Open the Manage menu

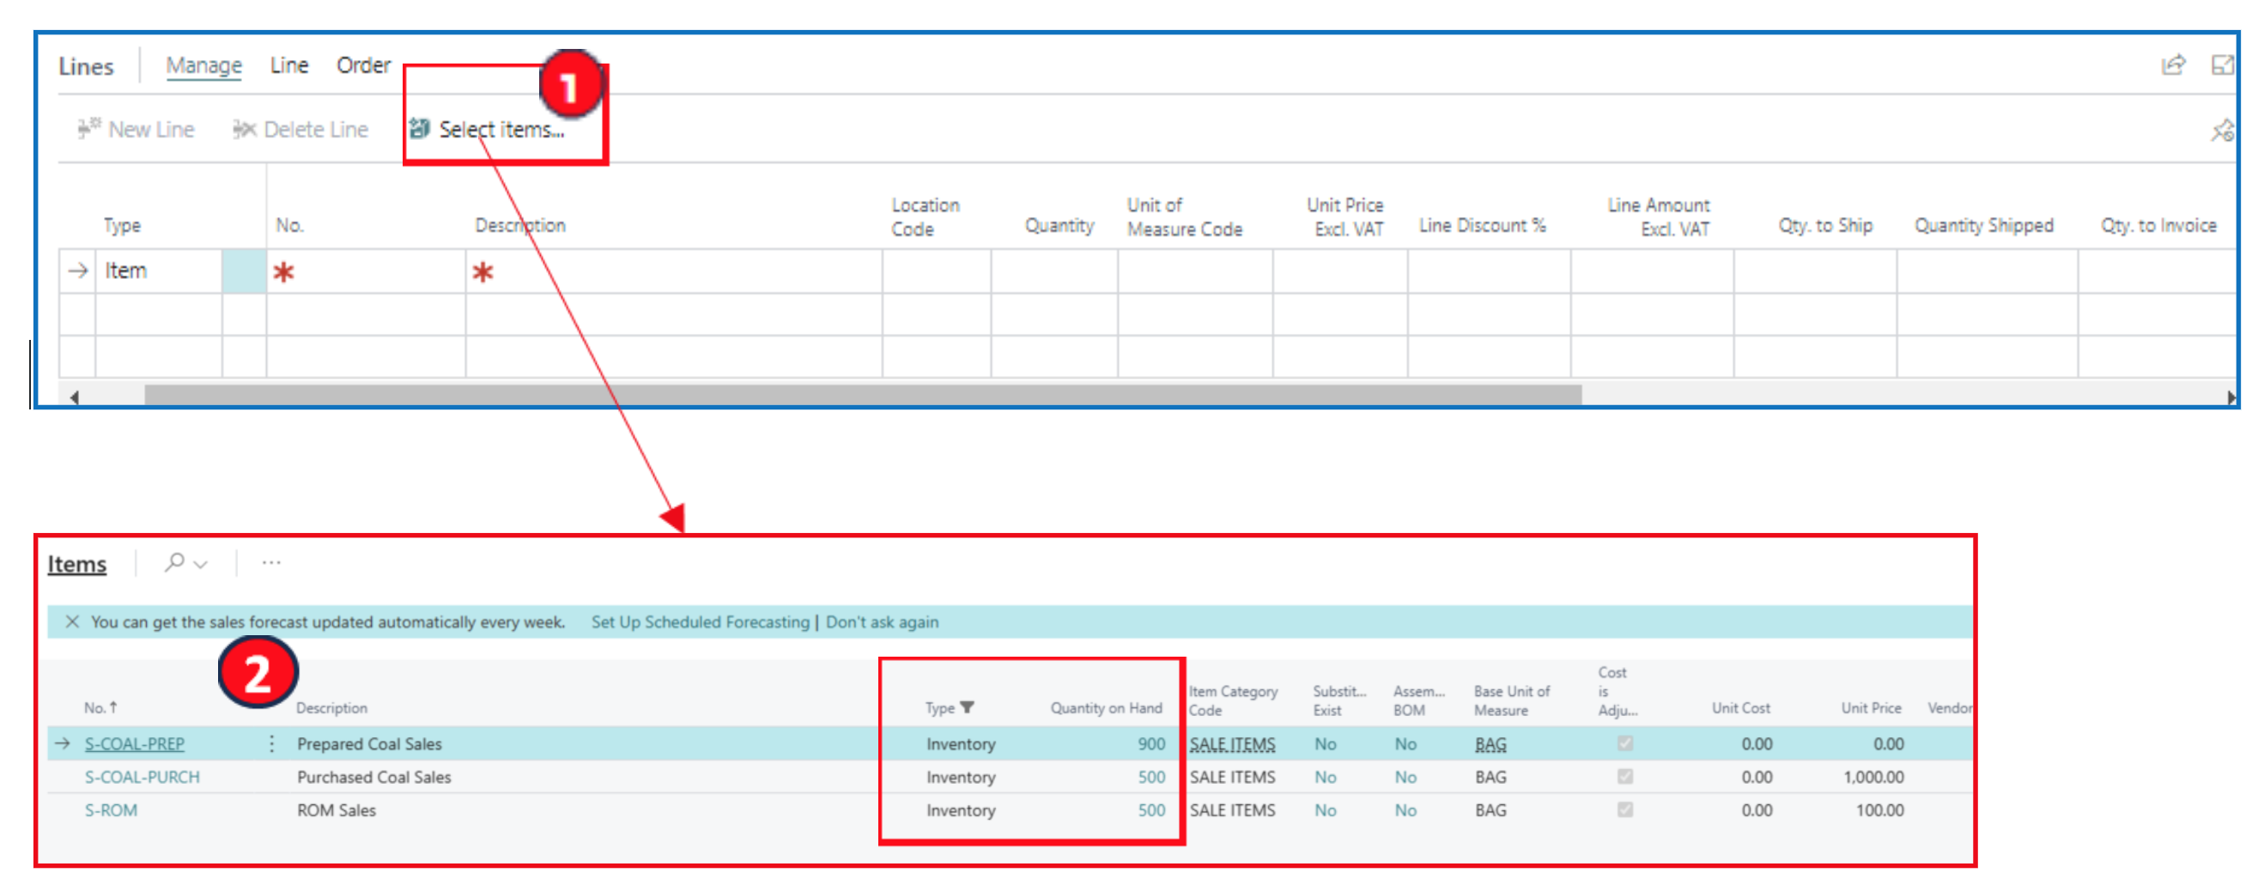coord(203,66)
